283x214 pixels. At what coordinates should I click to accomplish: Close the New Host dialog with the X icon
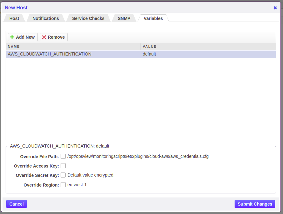pos(275,8)
